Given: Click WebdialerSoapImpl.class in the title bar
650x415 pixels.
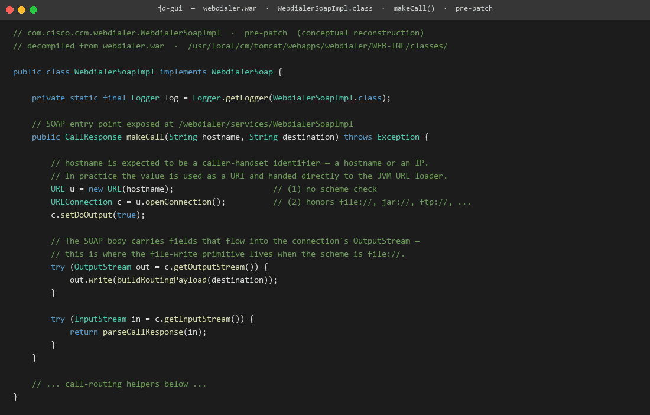Looking at the screenshot, I should [x=324, y=9].
